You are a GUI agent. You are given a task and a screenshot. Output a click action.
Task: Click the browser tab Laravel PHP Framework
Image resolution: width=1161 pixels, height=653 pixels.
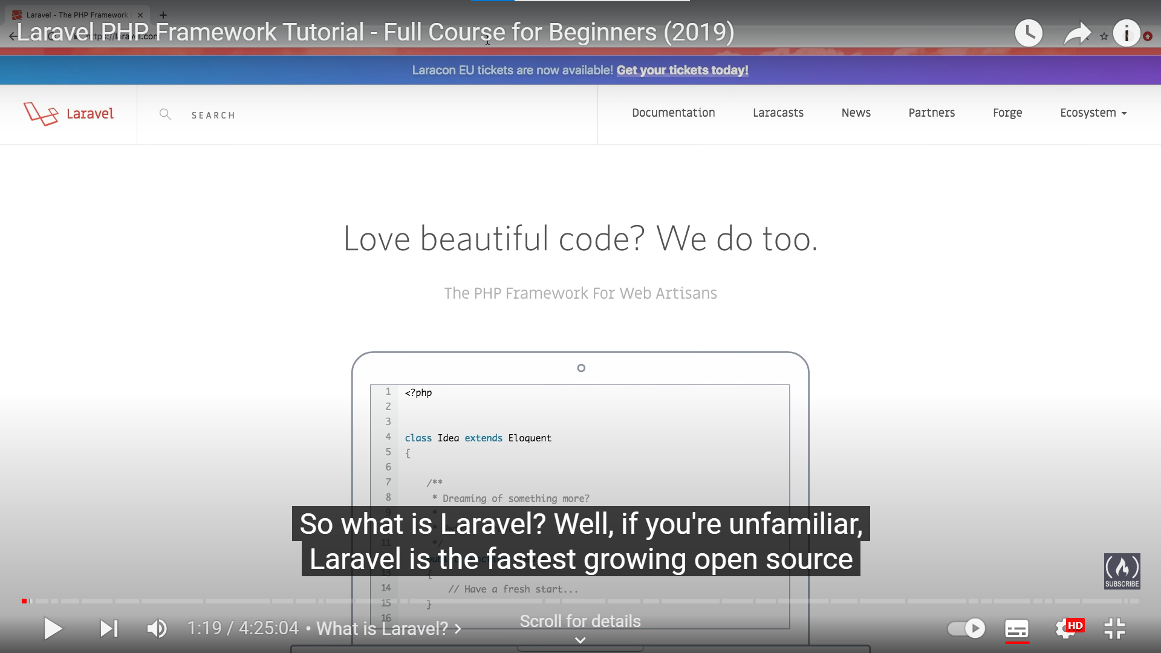coord(76,15)
